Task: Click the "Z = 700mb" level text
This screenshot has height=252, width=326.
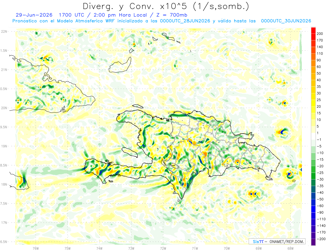Action: (x=172, y=15)
